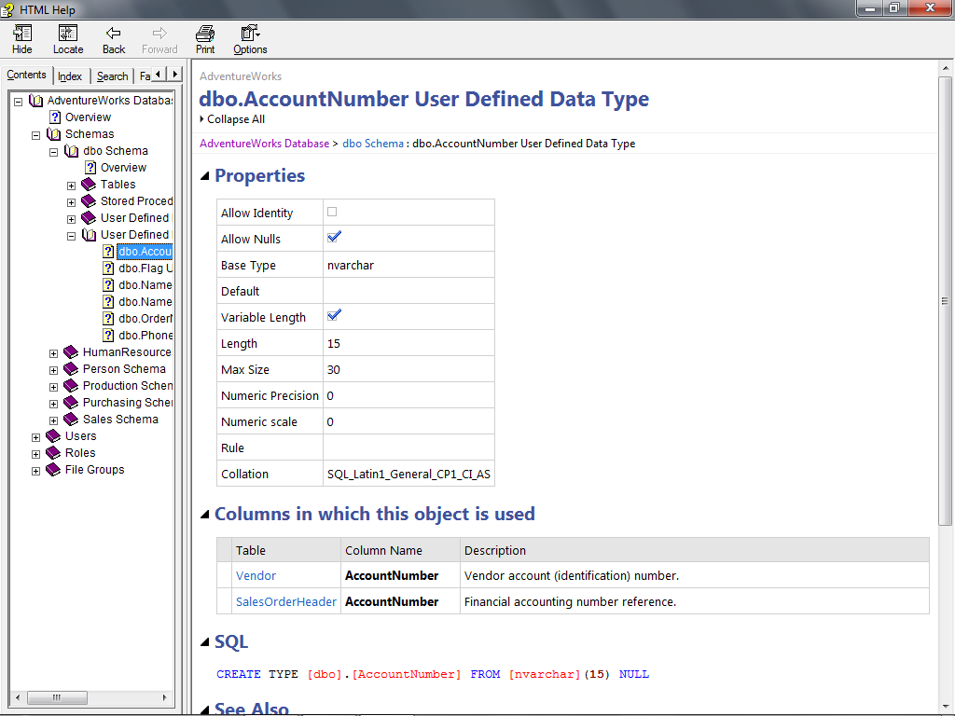Expand the Stored Procedures tree node

[71, 202]
